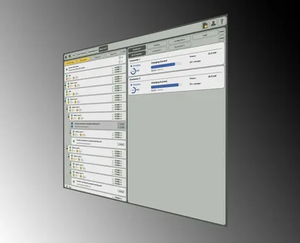The width and height of the screenshot is (300, 243).
Task: Select the Connector 2 sub-tab
Action: [x=179, y=46]
